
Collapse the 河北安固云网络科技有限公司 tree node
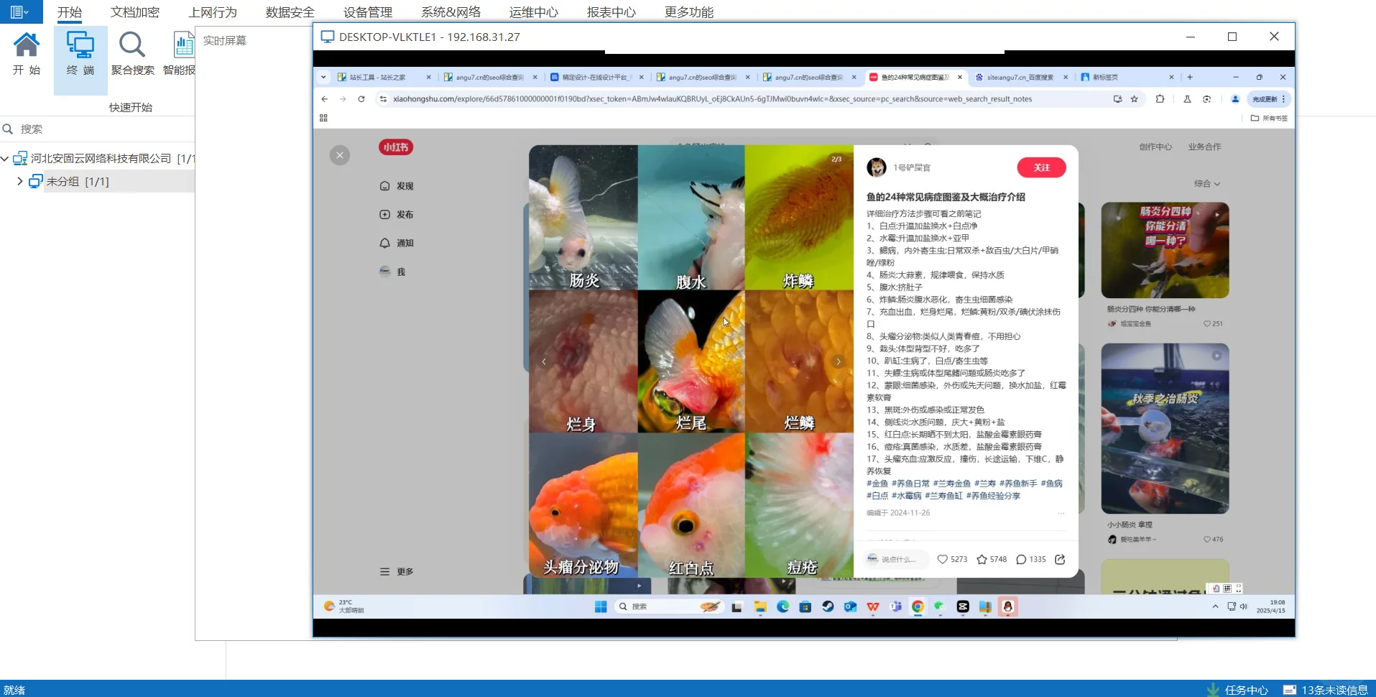pos(6,158)
